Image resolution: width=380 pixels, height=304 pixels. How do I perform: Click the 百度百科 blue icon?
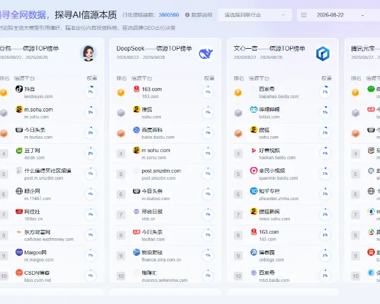[x=136, y=130]
